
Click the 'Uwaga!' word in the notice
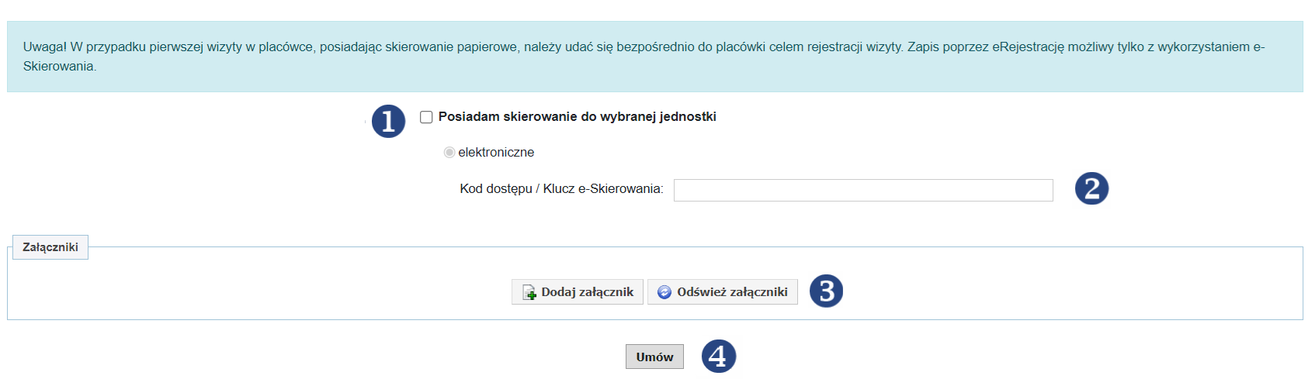click(45, 47)
